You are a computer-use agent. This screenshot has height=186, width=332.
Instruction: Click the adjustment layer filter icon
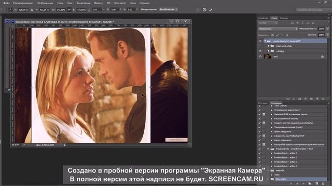tap(297, 23)
